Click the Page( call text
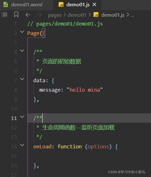The width and height of the screenshot is (151, 177). (x=35, y=33)
